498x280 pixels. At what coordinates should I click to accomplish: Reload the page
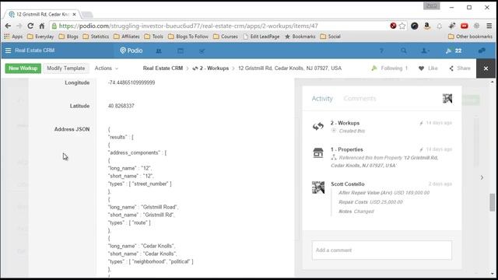[30, 26]
